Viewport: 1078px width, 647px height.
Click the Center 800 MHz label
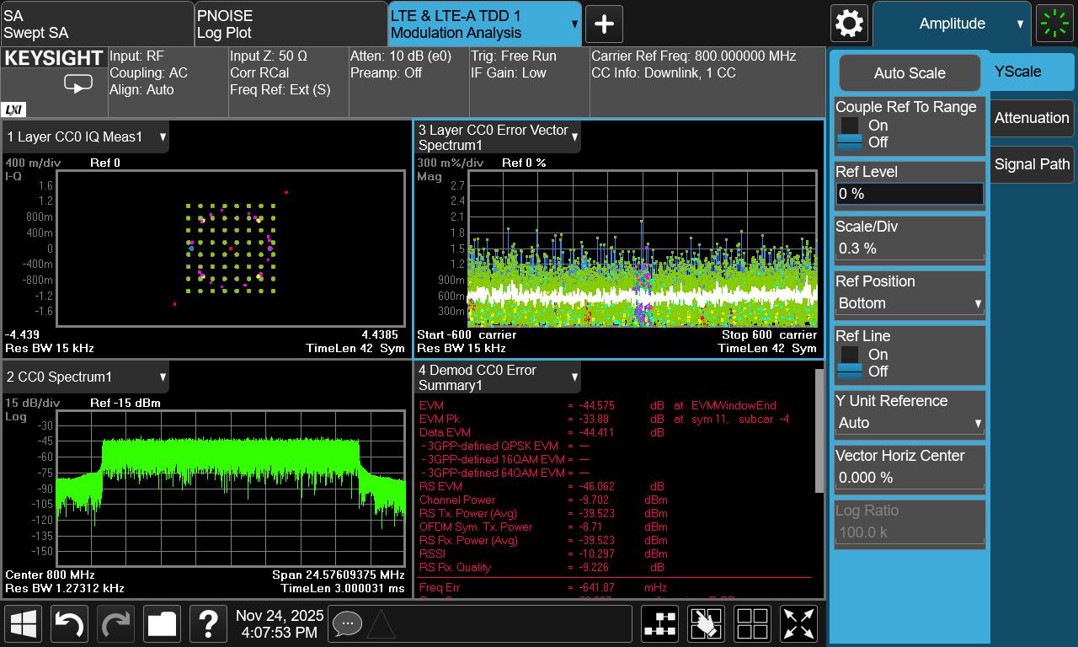[50, 575]
